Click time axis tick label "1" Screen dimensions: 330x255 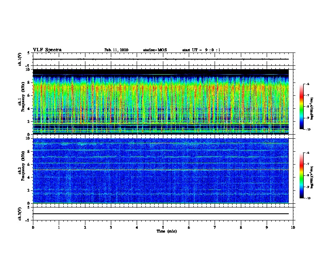59,227
